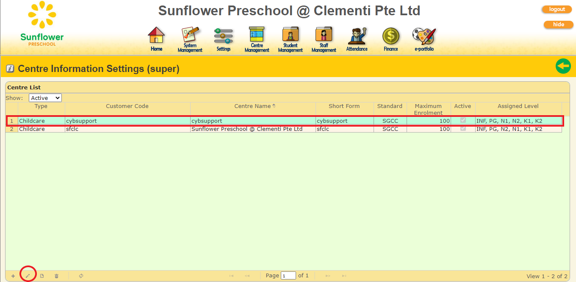Click the green back arrow
The height and width of the screenshot is (282, 576).
(563, 66)
